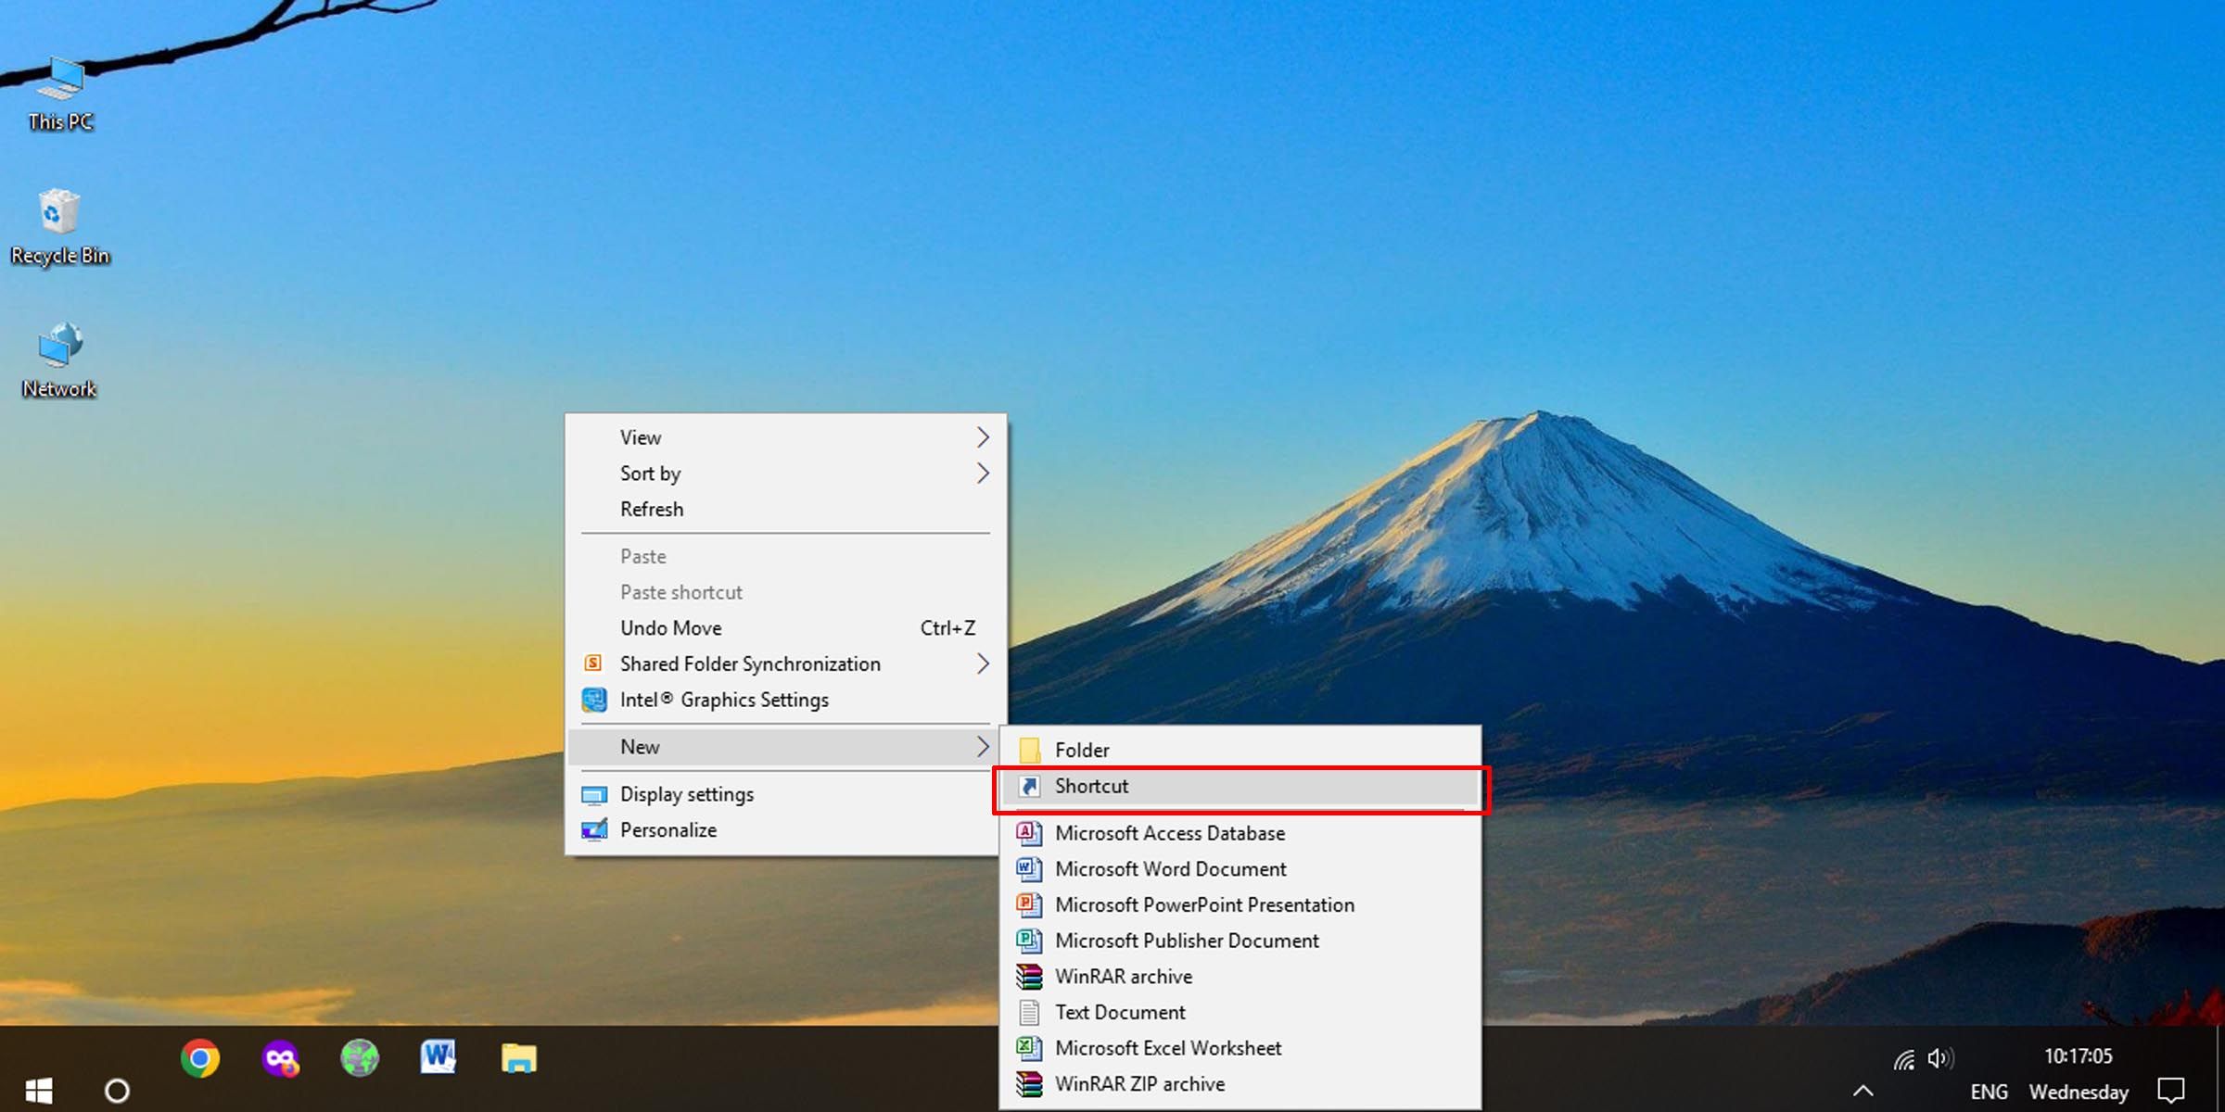Open Intel Graphics Settings panel

click(724, 700)
